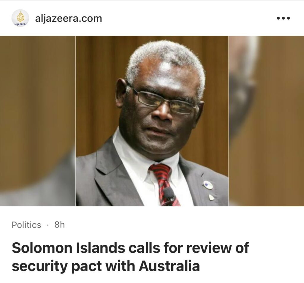Open the aljazeera.com source link
The height and width of the screenshot is (283, 304).
[69, 18]
